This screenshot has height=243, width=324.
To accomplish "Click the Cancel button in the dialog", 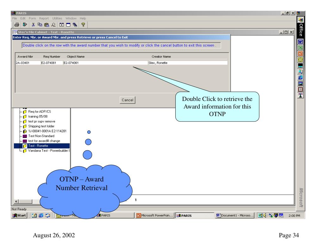I will click(x=128, y=100).
